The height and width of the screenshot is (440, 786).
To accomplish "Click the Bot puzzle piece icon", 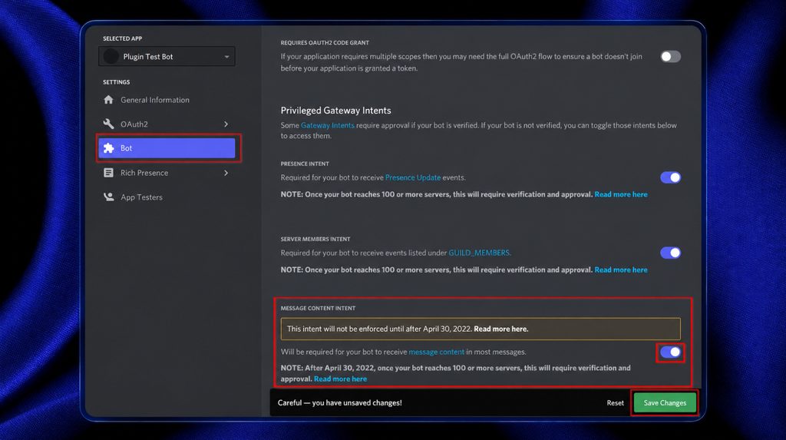I will 109,148.
